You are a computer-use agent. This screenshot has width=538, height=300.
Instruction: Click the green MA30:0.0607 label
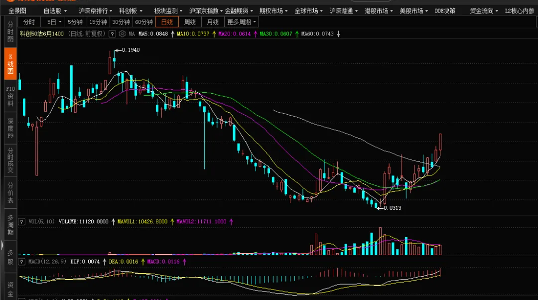click(x=276, y=34)
